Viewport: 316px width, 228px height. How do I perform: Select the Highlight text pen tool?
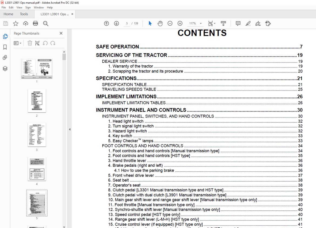point(248,24)
